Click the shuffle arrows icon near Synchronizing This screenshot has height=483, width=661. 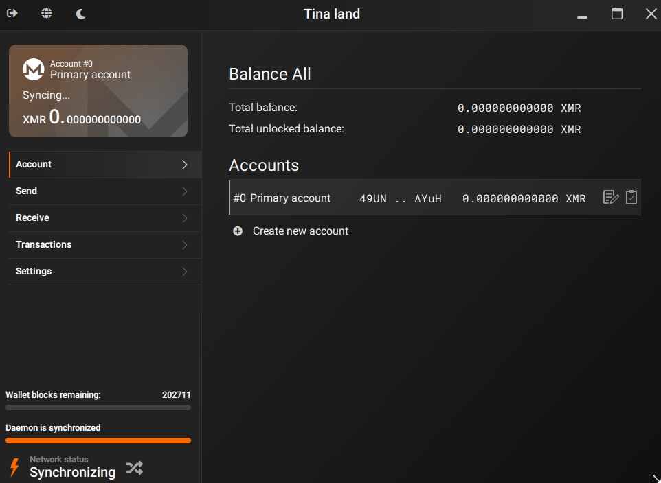(x=135, y=468)
